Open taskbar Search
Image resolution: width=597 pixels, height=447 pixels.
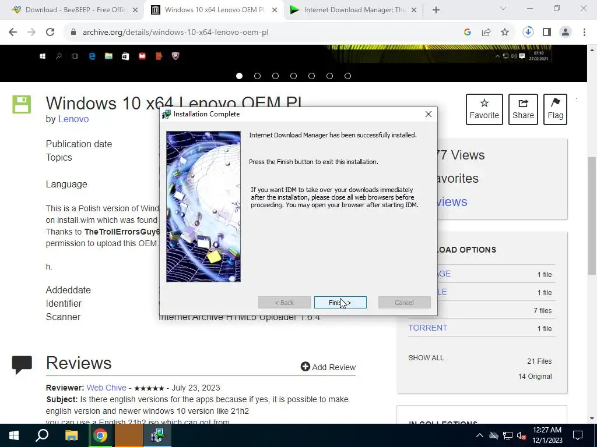tap(42, 435)
